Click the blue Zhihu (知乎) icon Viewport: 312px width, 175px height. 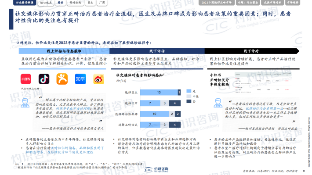pyautogui.click(x=80, y=79)
